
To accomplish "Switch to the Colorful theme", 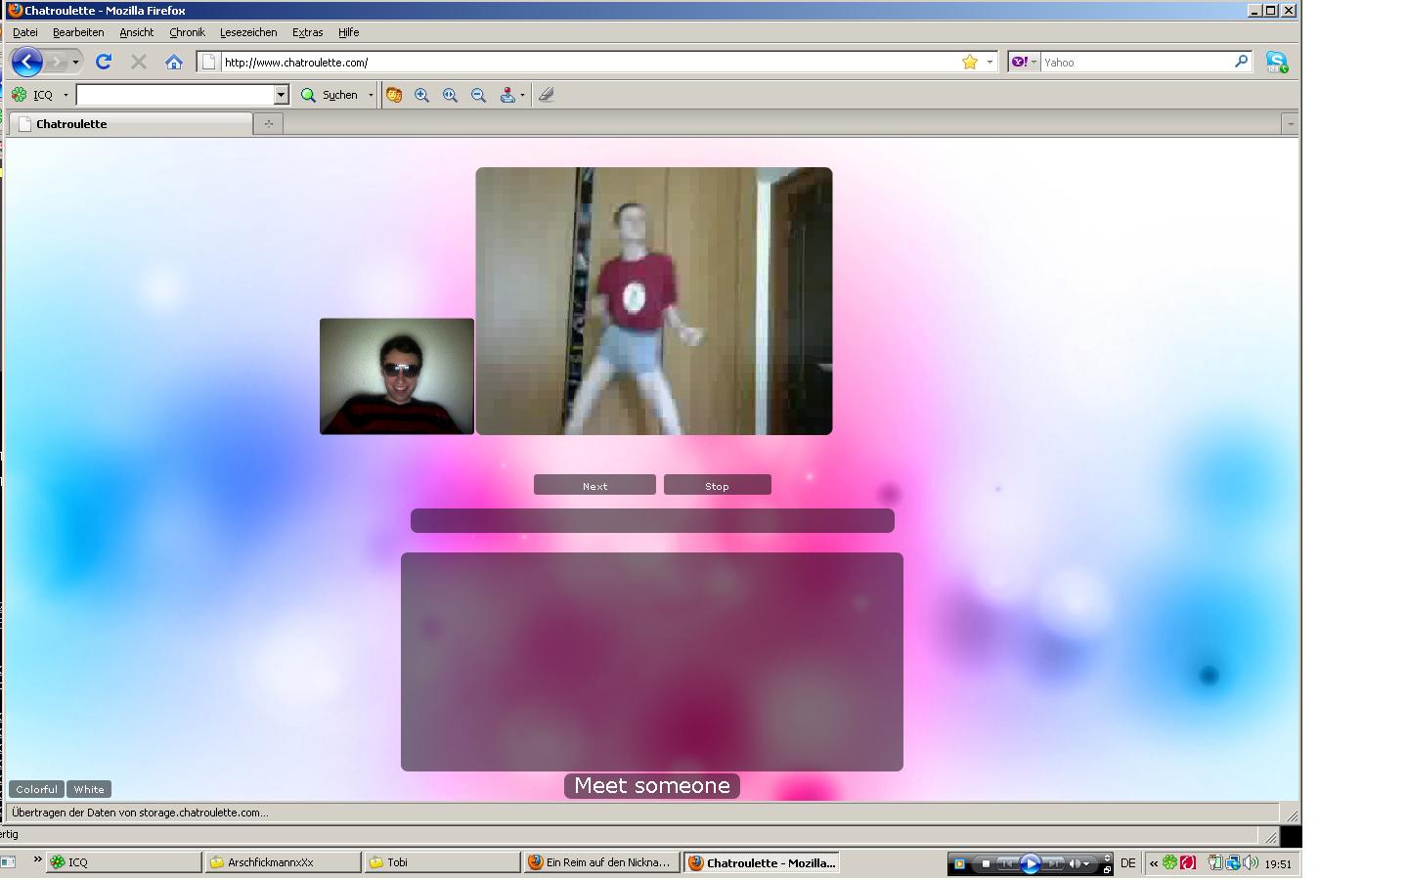I will [36, 789].
